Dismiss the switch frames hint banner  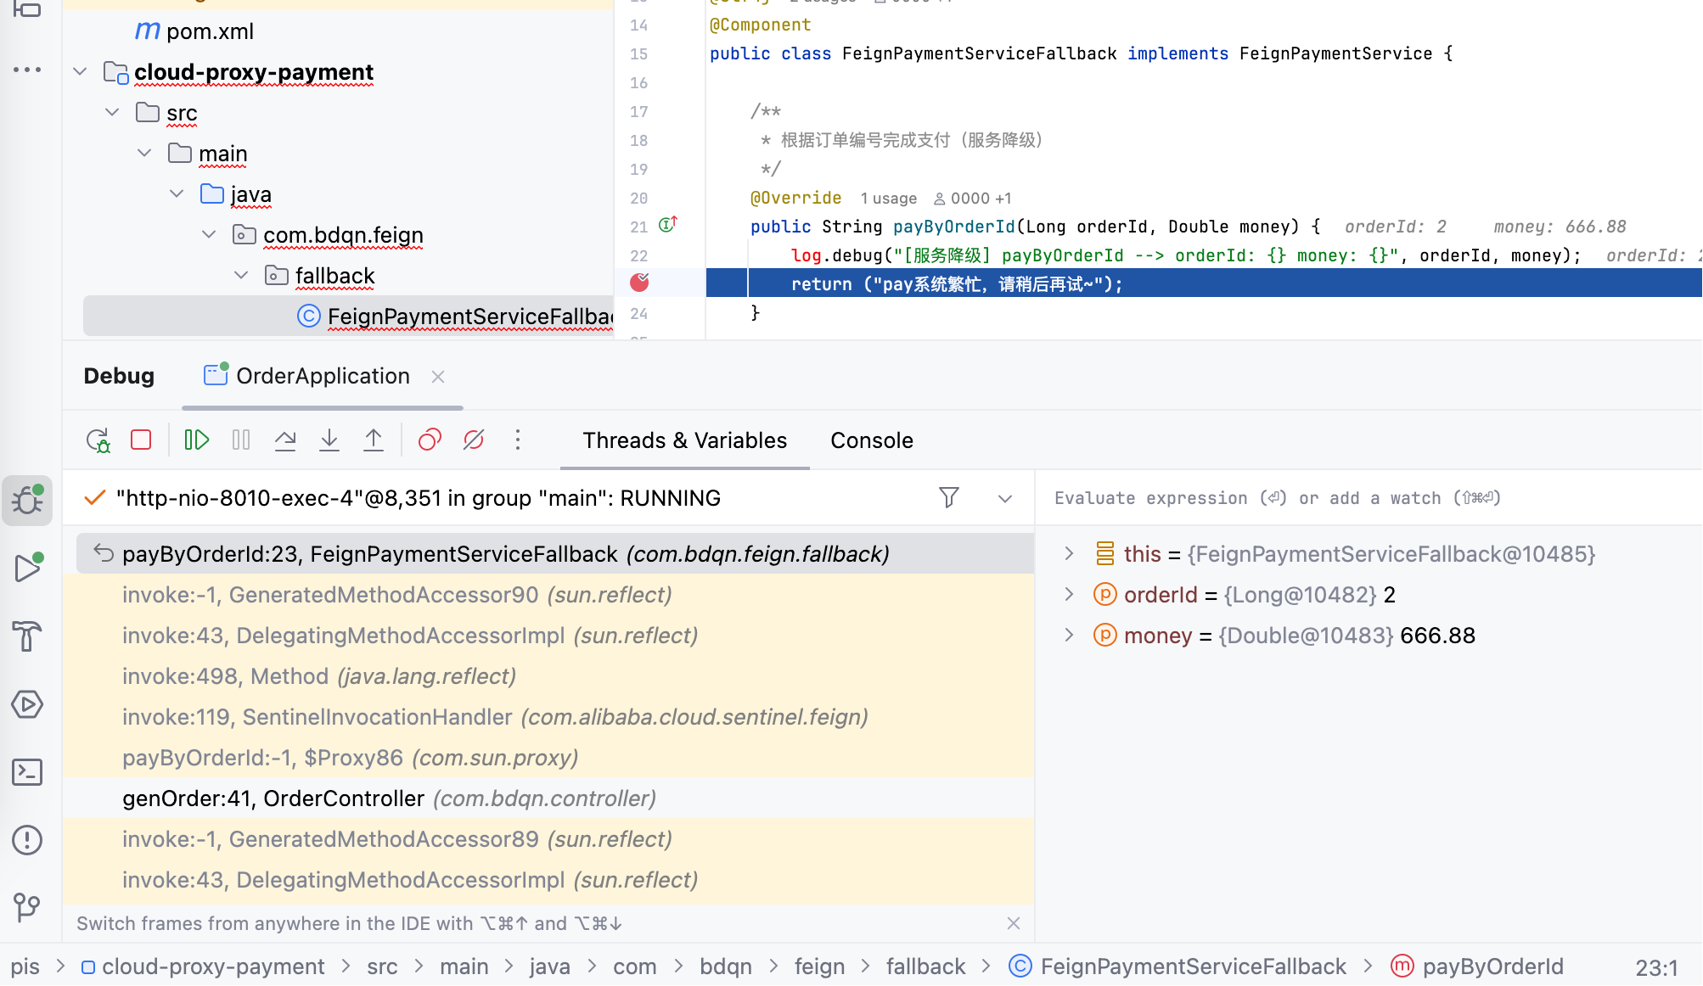point(1014,923)
